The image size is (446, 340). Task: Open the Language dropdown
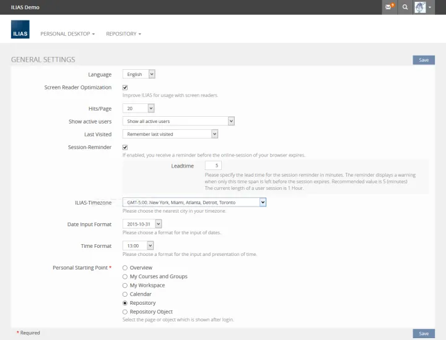(x=139, y=74)
